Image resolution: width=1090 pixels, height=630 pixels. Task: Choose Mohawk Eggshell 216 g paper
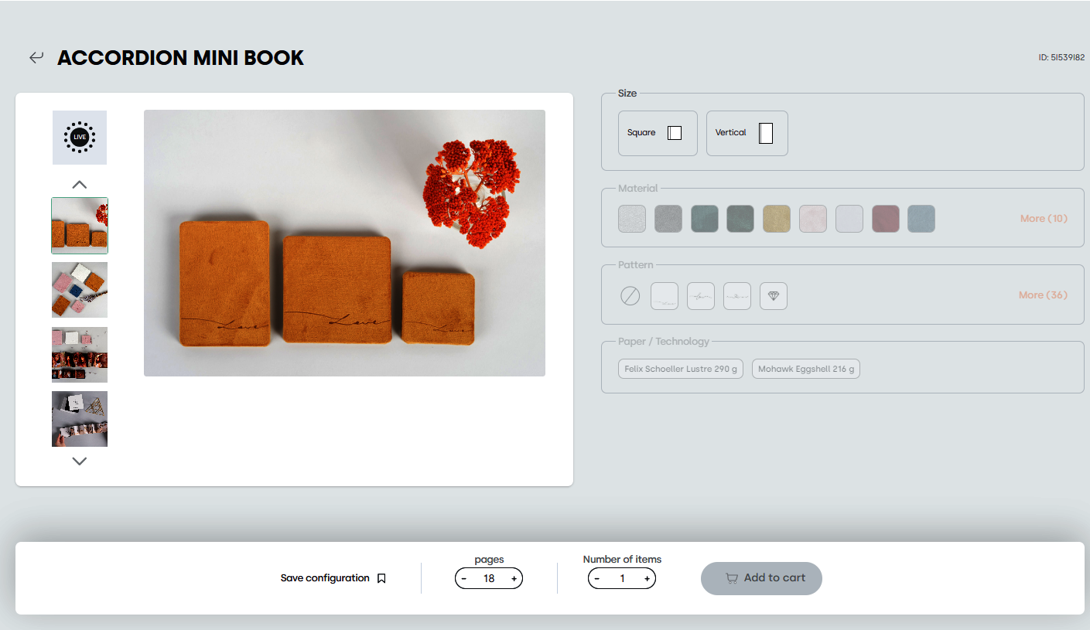tap(806, 369)
